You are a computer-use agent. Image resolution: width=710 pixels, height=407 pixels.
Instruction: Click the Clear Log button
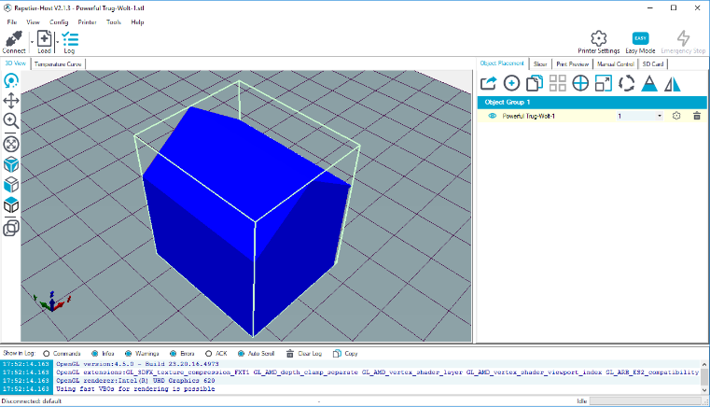click(x=304, y=354)
